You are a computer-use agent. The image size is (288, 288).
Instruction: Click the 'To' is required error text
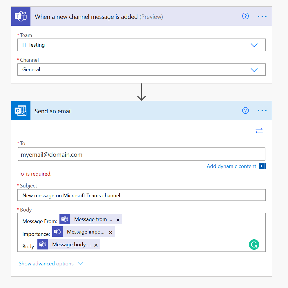pyautogui.click(x=35, y=174)
